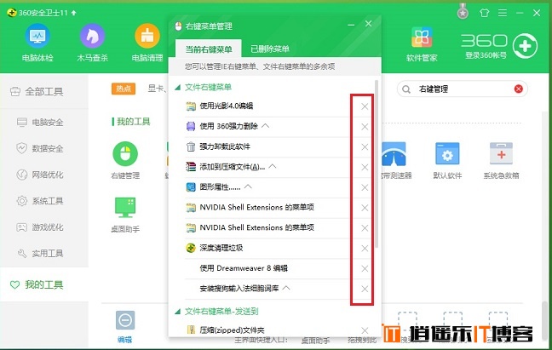The width and height of the screenshot is (552, 350).
Task: Click the 编辑 edit icon at bottom
Action: tap(125, 320)
